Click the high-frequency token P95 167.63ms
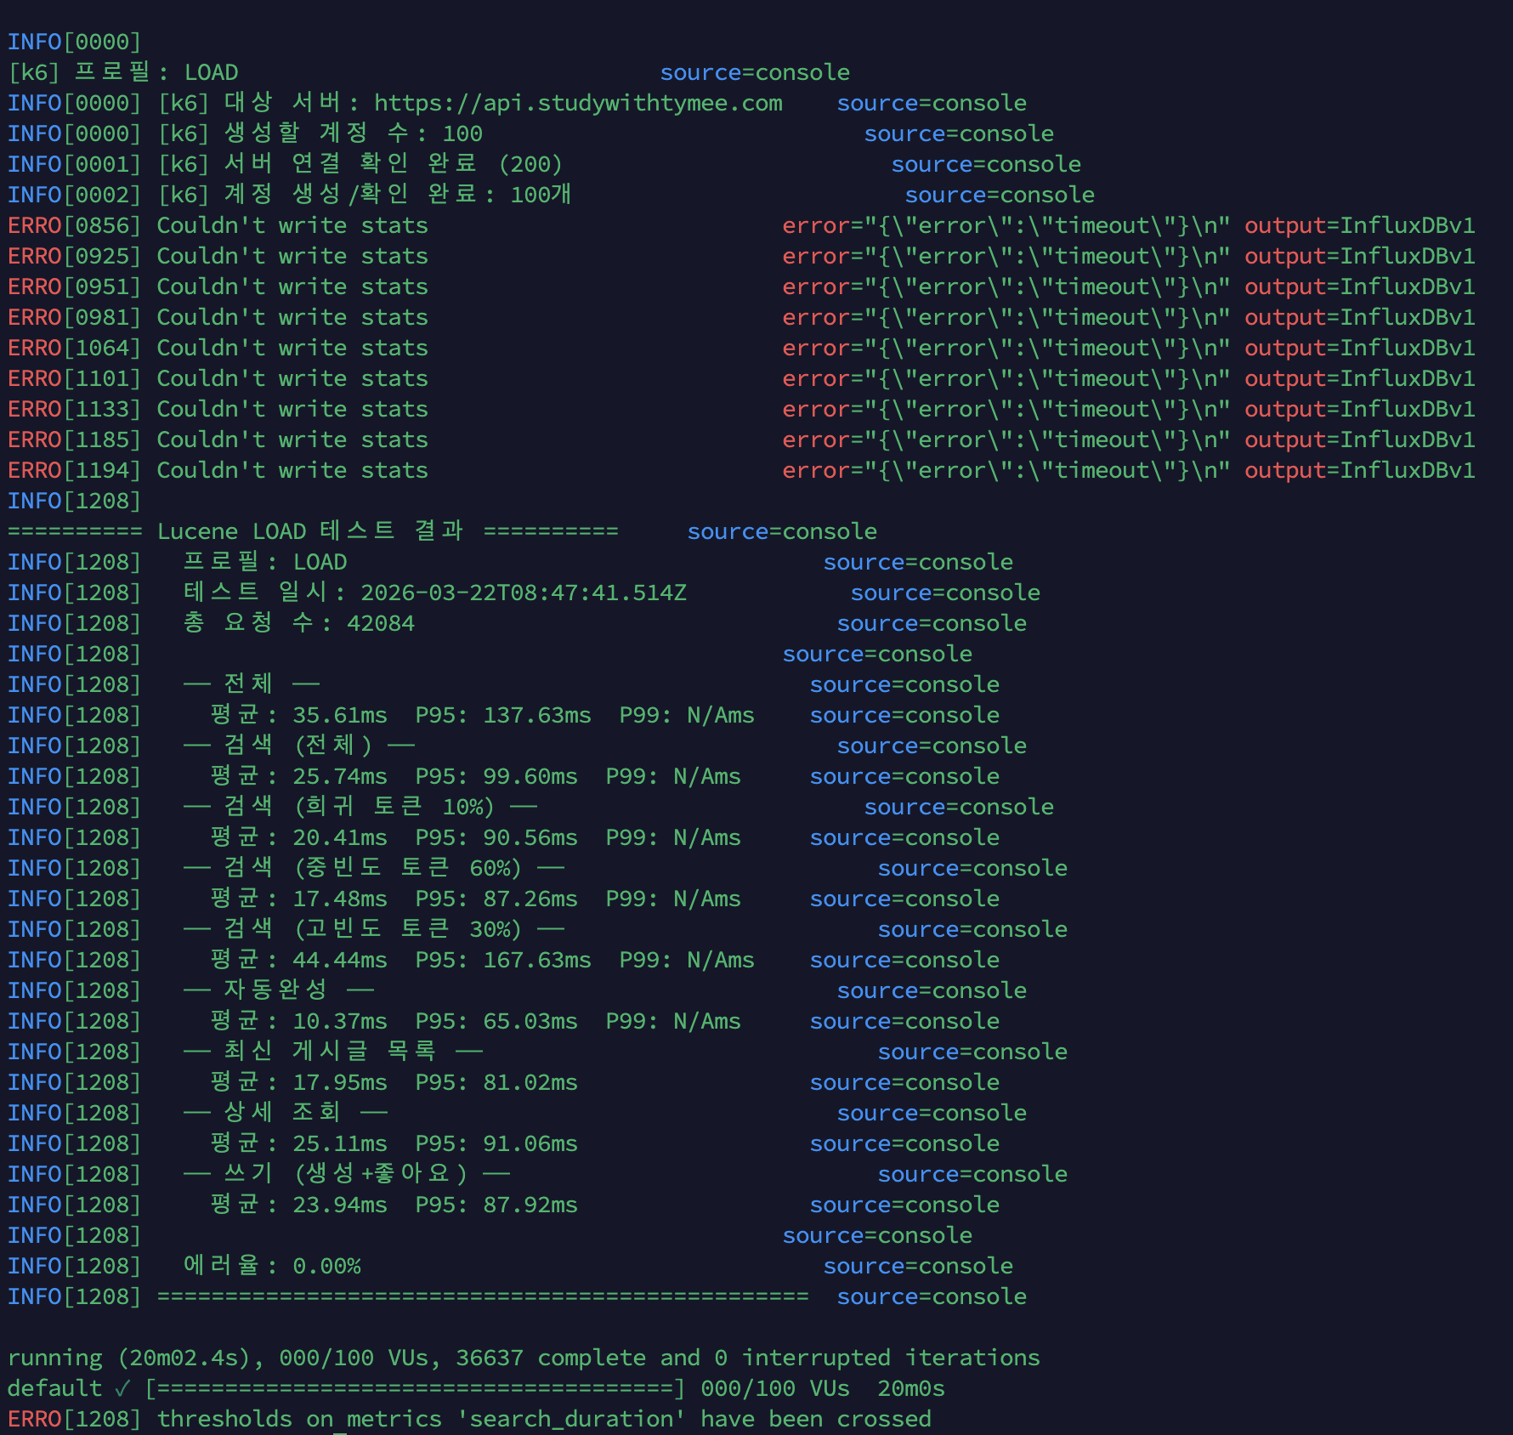This screenshot has height=1435, width=1513. 536,960
